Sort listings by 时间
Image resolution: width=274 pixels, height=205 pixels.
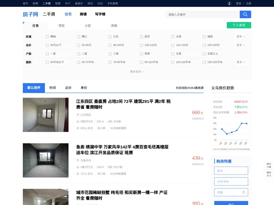[x=53, y=88]
